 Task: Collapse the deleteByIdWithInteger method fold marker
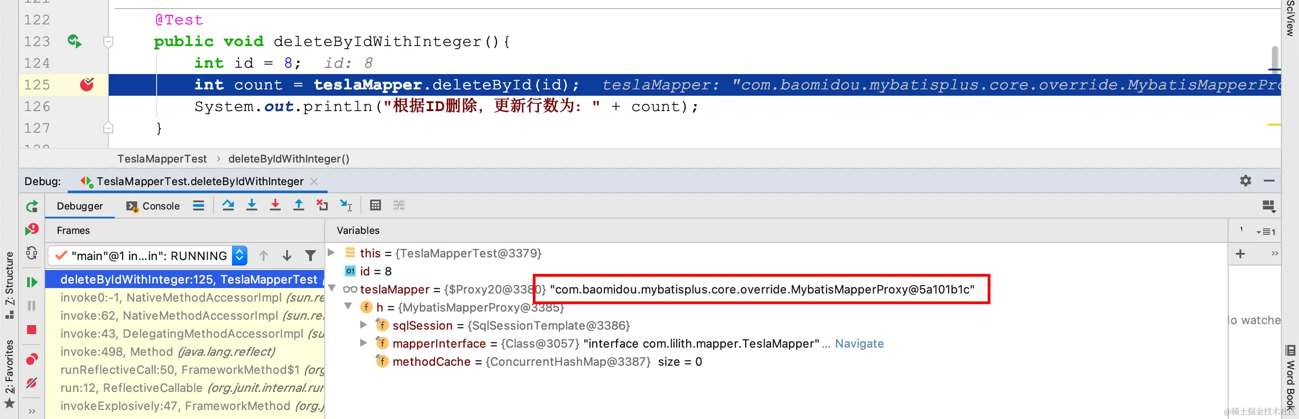pyautogui.click(x=108, y=42)
